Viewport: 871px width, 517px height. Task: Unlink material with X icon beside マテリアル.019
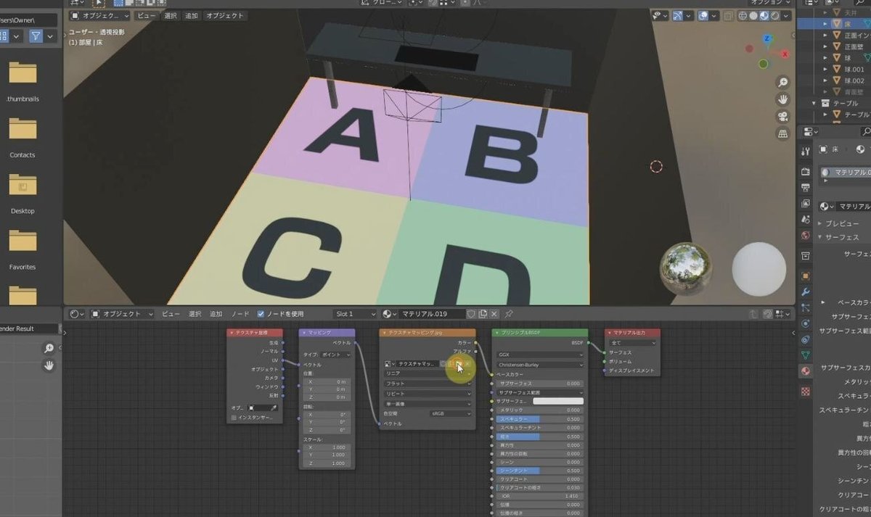coord(494,314)
